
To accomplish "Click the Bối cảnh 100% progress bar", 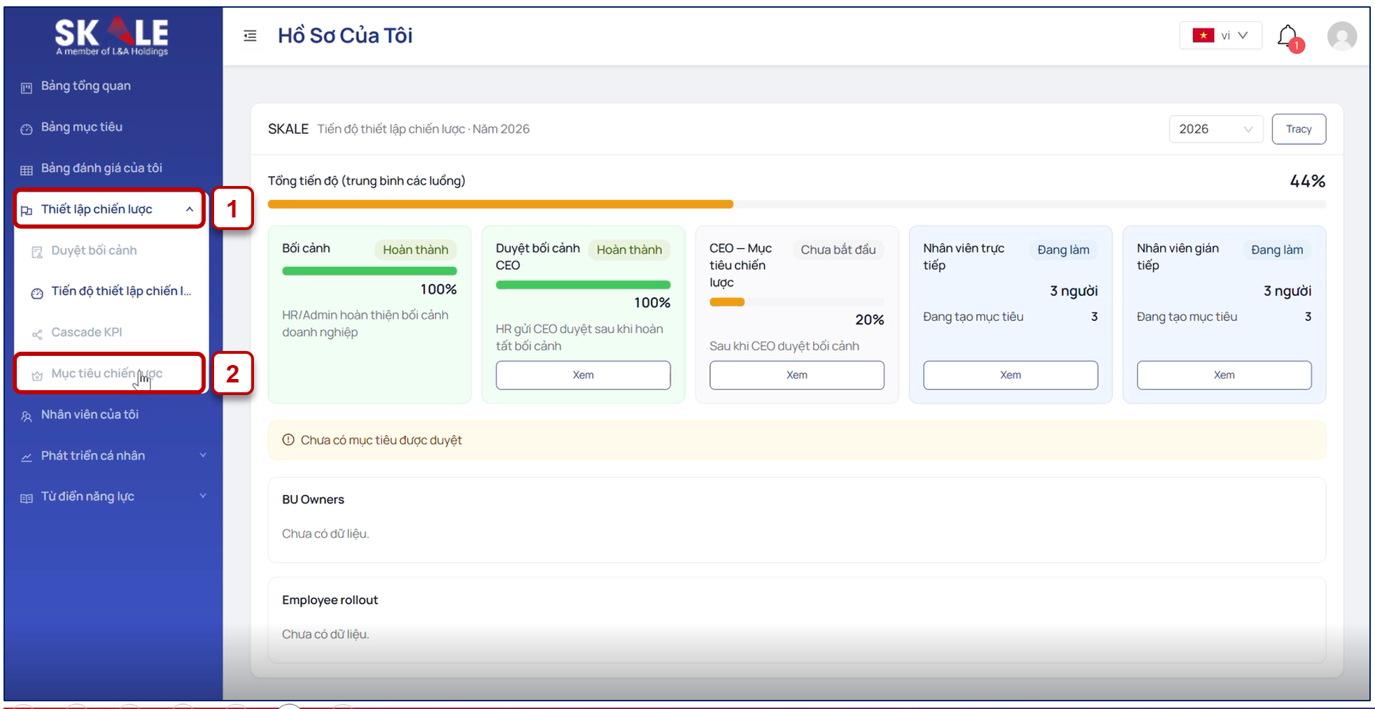I will click(369, 271).
